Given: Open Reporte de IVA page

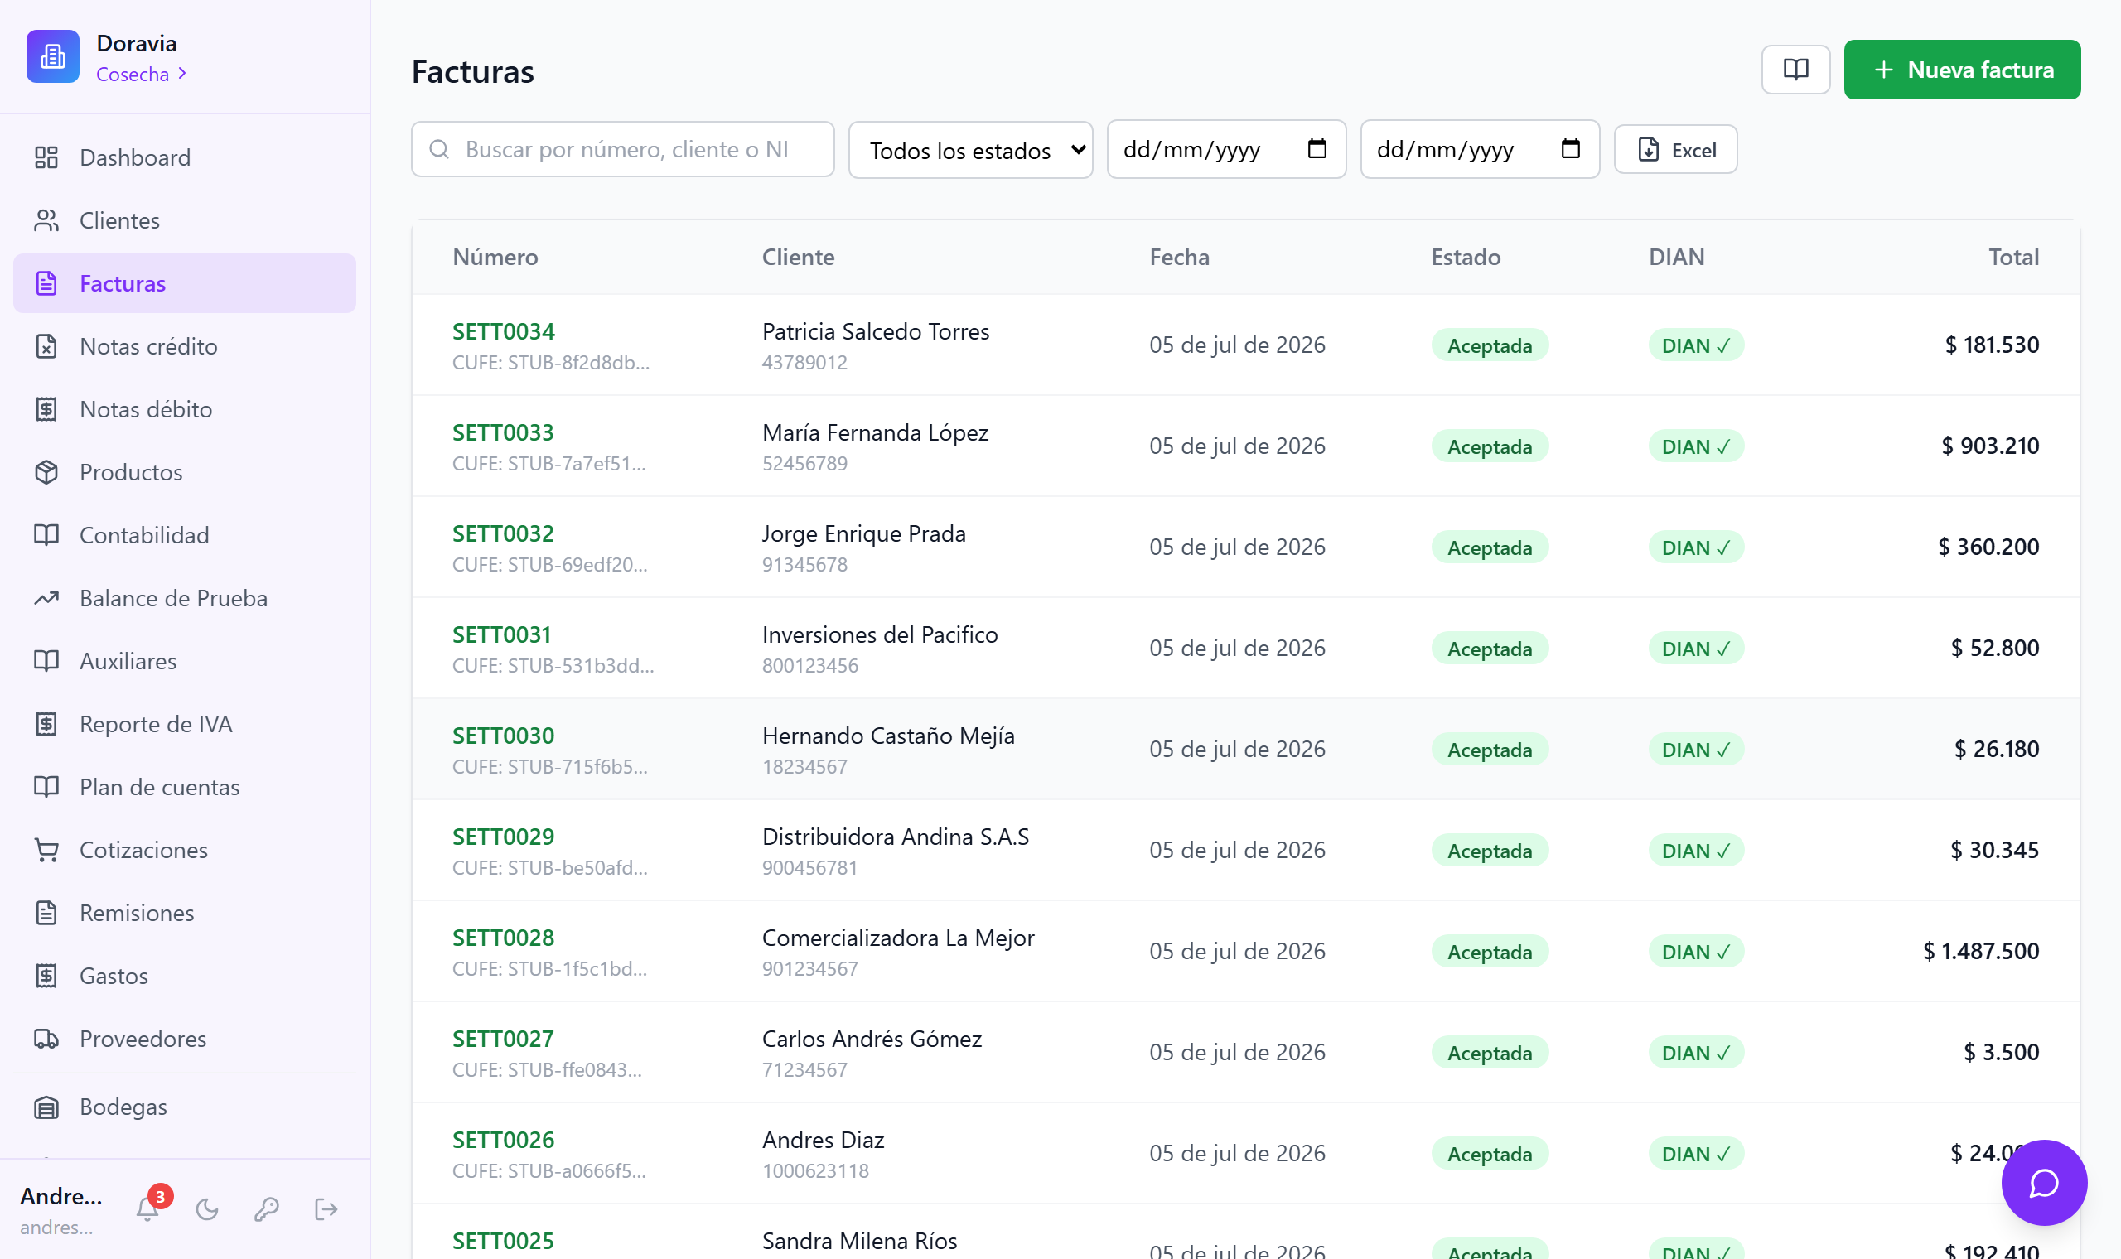Looking at the screenshot, I should (185, 724).
